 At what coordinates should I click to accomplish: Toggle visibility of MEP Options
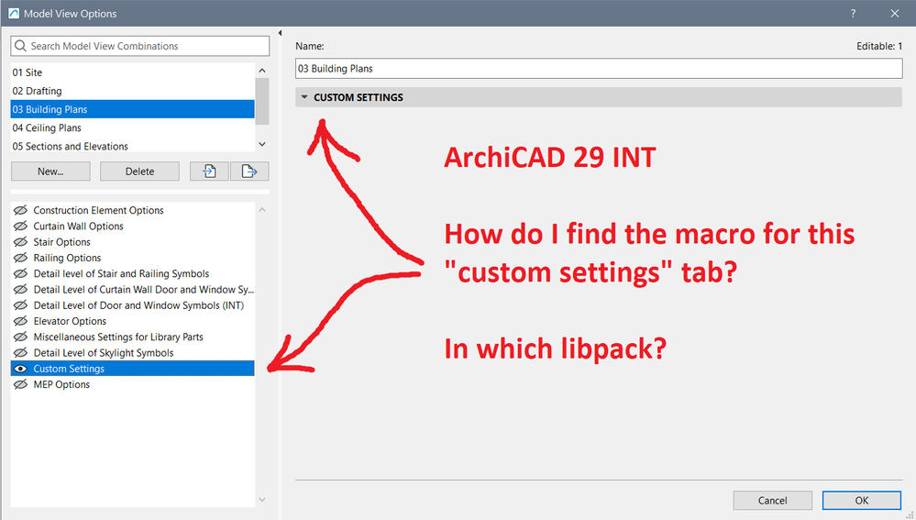tap(20, 384)
